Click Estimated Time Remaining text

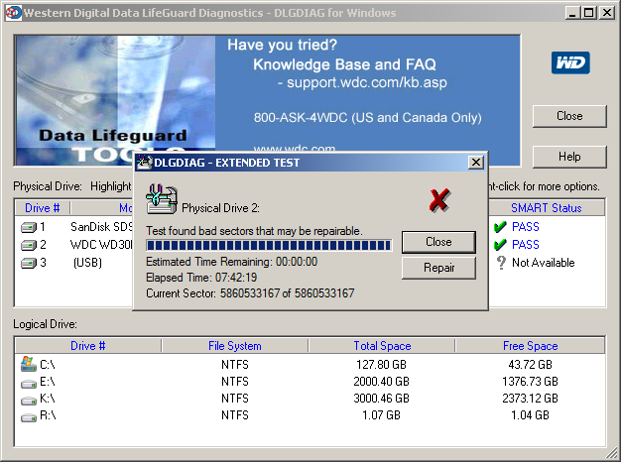pyautogui.click(x=232, y=262)
